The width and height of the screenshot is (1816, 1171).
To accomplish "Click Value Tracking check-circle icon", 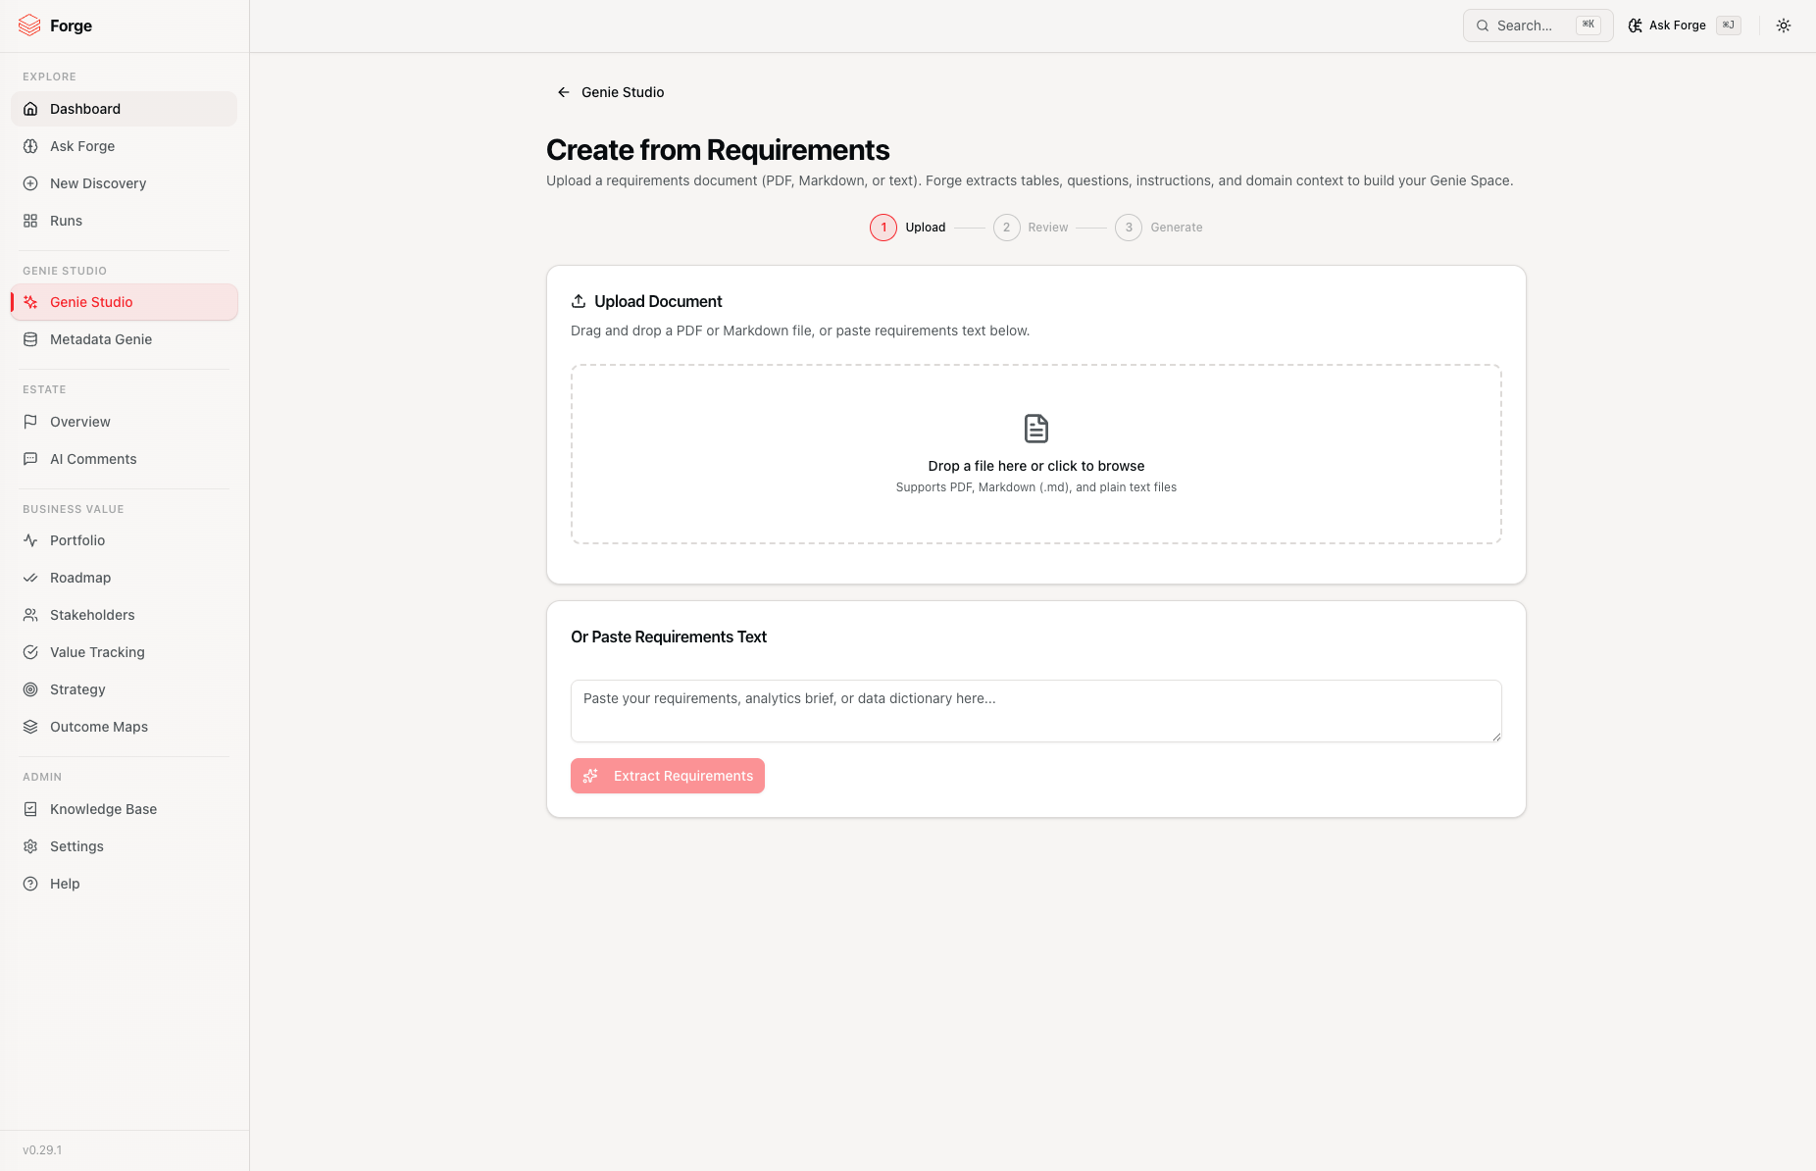I will click(x=30, y=652).
